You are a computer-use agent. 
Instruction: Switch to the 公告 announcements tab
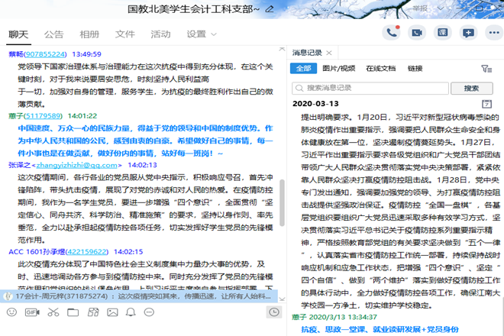point(53,34)
